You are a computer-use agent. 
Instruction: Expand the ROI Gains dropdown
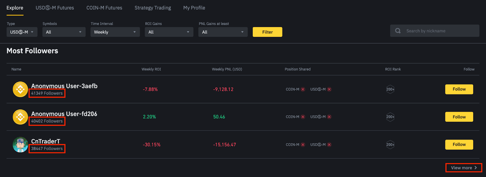pos(169,32)
